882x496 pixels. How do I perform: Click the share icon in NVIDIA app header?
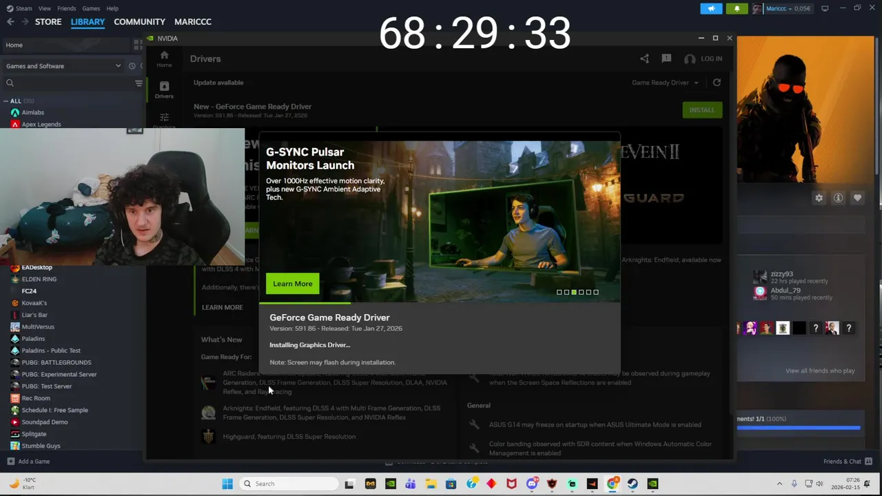(644, 59)
